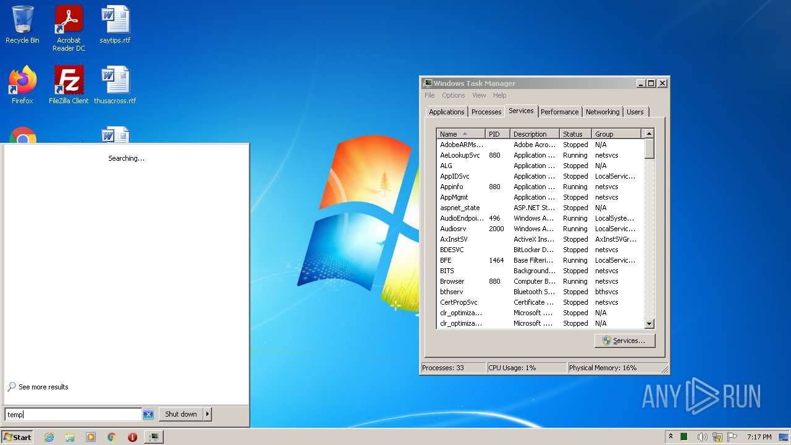Select the Services tab
The width and height of the screenshot is (791, 445).
[521, 111]
